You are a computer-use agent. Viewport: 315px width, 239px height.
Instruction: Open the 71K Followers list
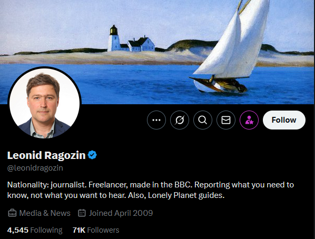96,230
